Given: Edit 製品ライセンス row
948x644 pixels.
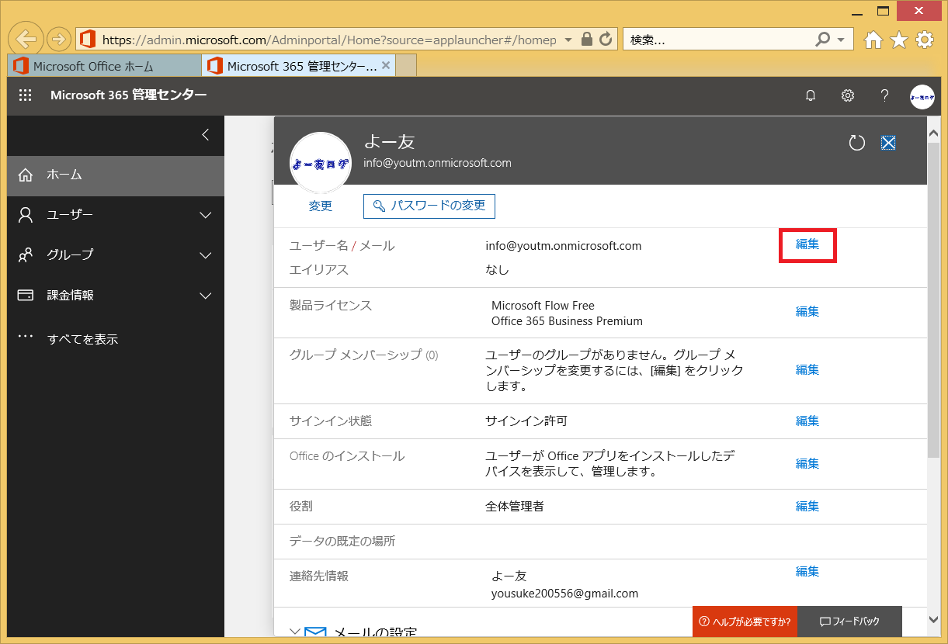Looking at the screenshot, I should click(807, 311).
